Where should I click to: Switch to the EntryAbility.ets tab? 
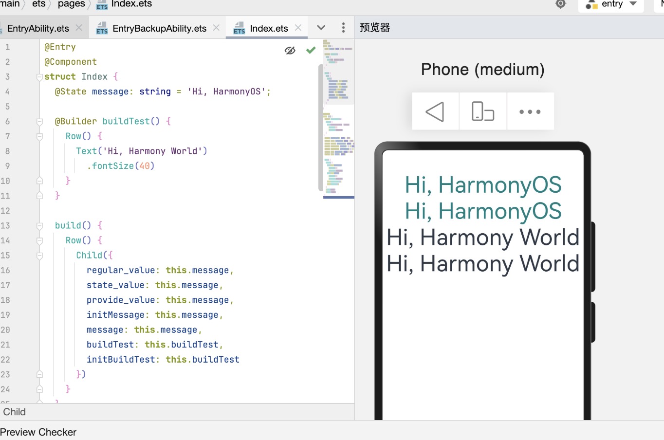(x=38, y=28)
